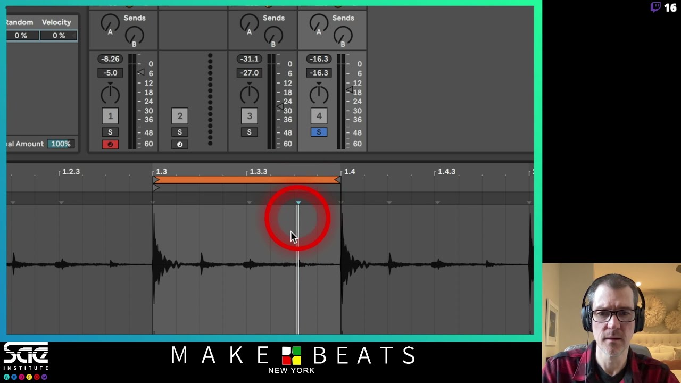
Task: Select the loop start marker at 1.3
Action: (156, 180)
